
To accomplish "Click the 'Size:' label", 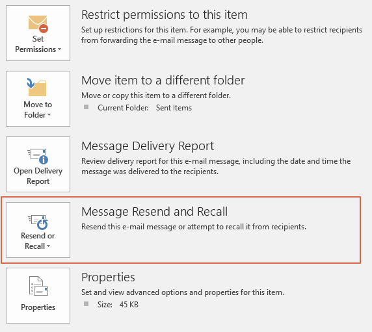I will coord(105,305).
